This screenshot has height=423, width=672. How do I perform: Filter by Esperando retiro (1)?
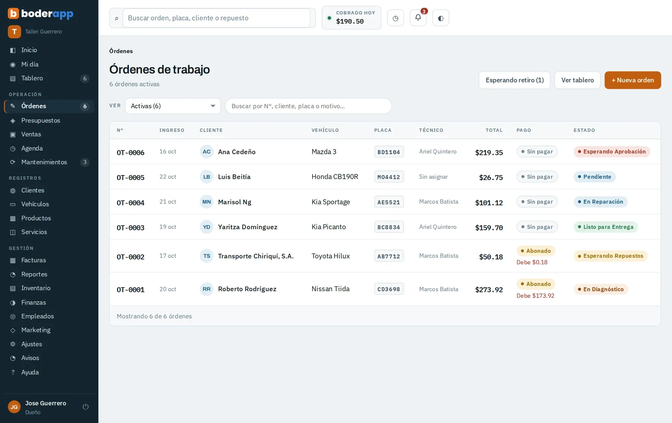tap(514, 80)
